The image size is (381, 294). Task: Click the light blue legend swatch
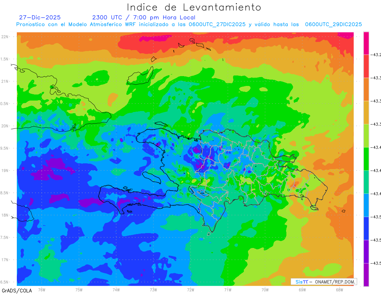[366, 205]
